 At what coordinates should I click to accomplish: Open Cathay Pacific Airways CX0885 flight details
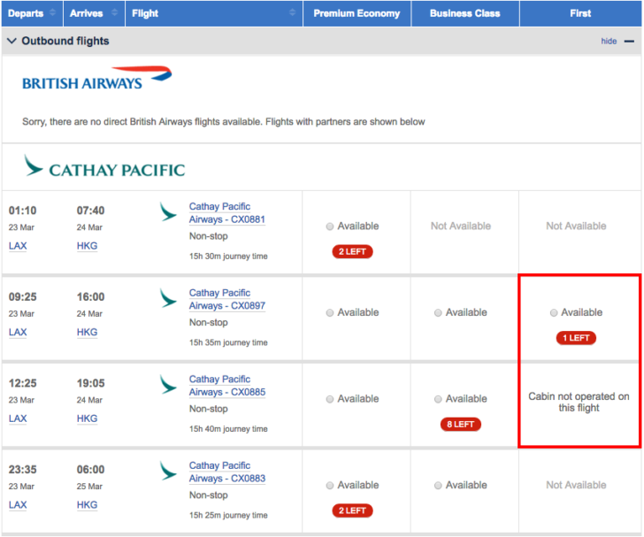pyautogui.click(x=227, y=386)
